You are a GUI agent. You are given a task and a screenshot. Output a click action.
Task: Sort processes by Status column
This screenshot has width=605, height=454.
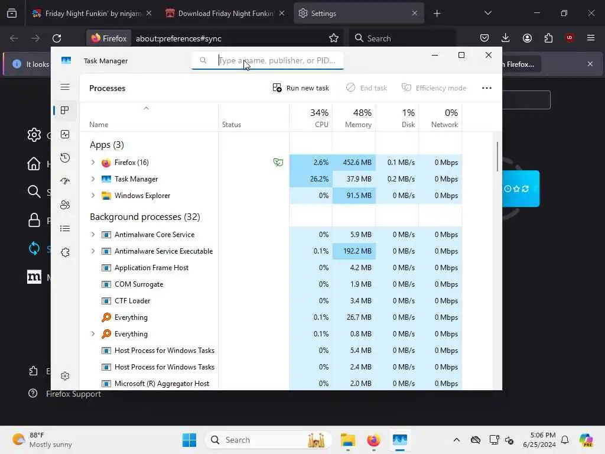tap(253, 118)
